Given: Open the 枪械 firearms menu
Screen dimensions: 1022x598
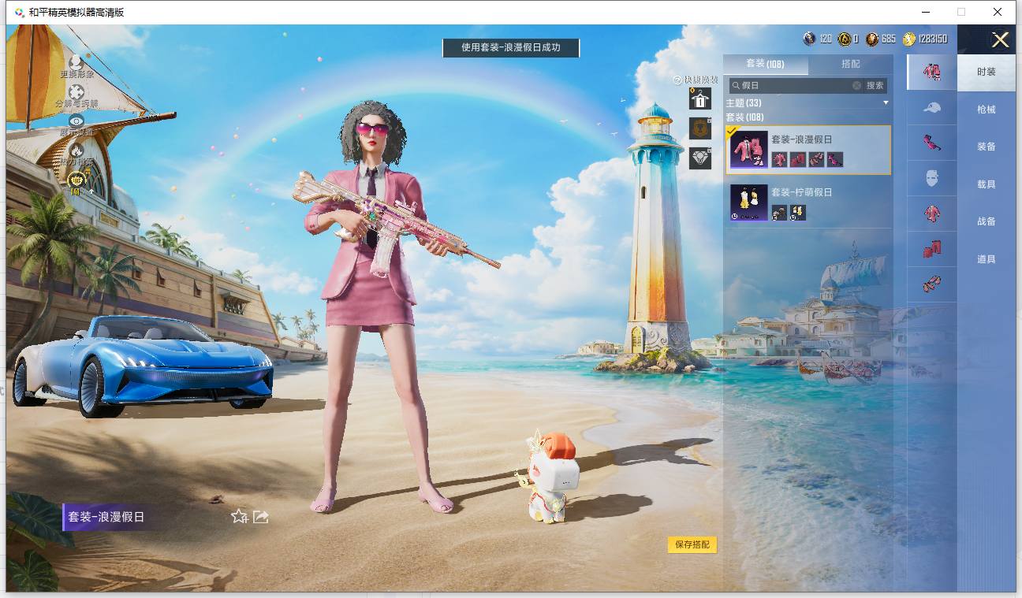Looking at the screenshot, I should click(987, 110).
